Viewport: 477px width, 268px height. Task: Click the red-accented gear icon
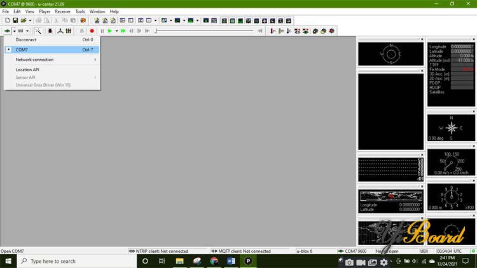click(x=331, y=30)
